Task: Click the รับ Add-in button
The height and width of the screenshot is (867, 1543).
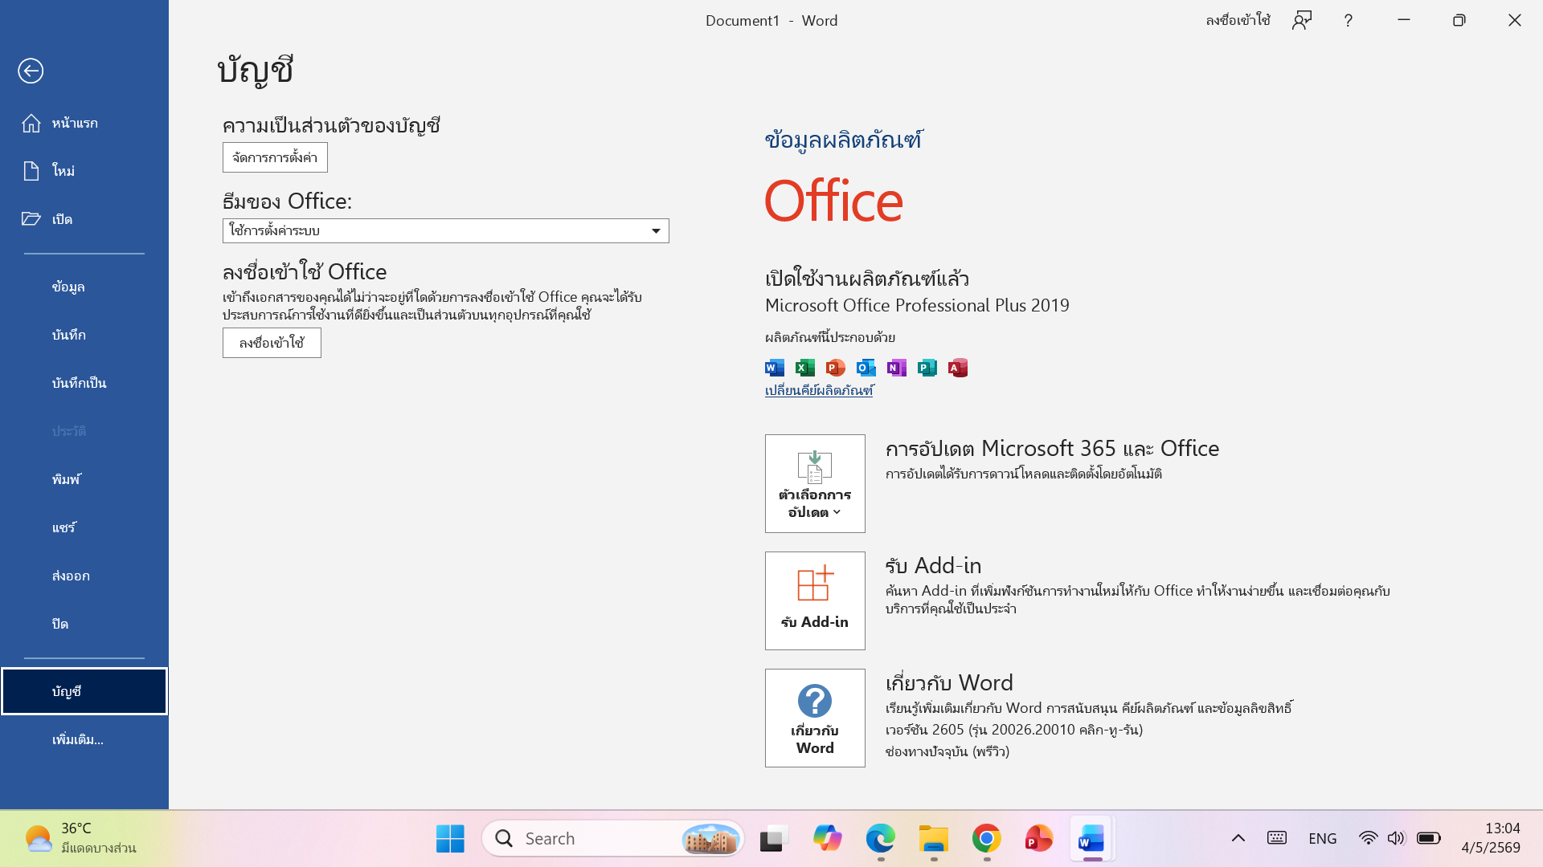Action: (x=815, y=600)
